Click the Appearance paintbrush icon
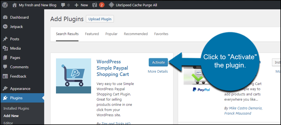This screenshot has width=281, height=125. pos(5,89)
